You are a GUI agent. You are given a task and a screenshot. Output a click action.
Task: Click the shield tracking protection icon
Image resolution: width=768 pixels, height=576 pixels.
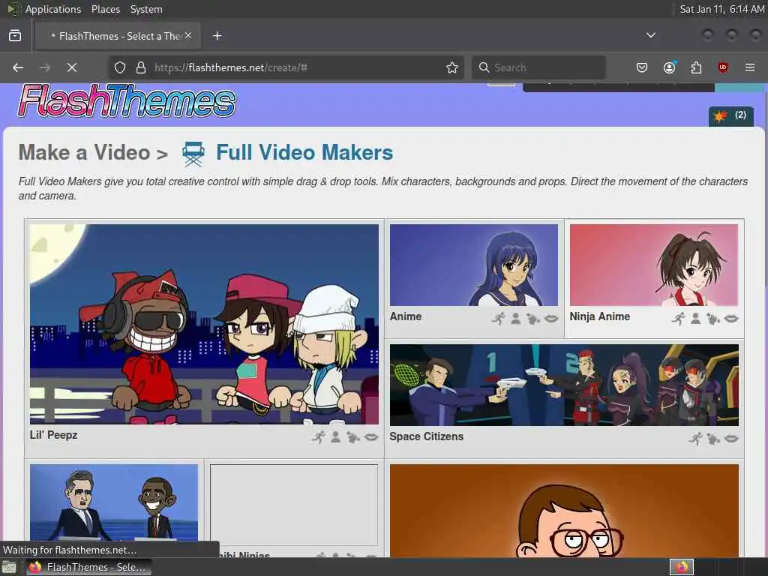[120, 67]
